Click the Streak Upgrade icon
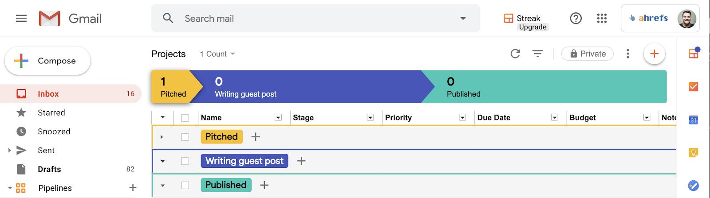Screen dimensions: 710x198 [x=509, y=19]
